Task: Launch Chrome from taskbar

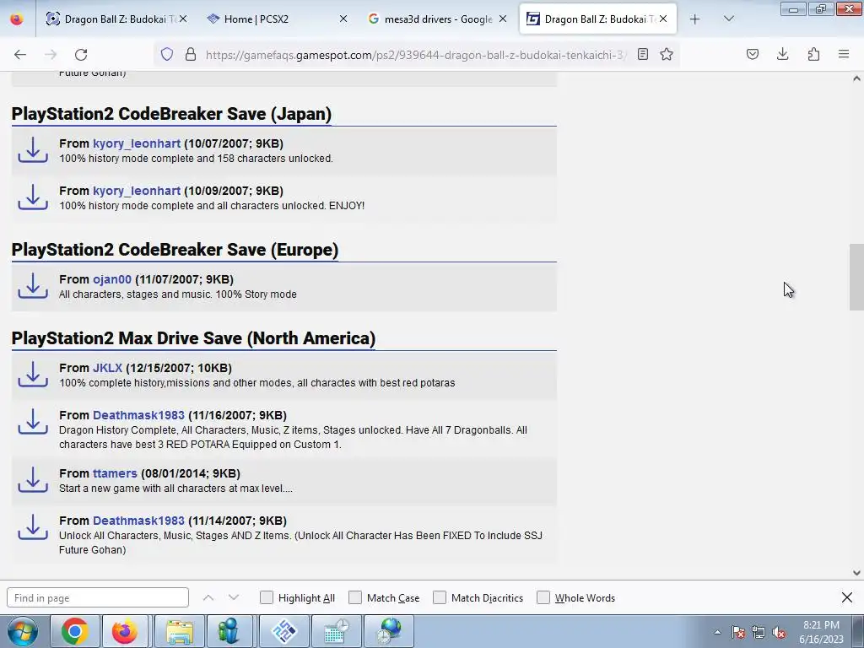Action: click(75, 631)
